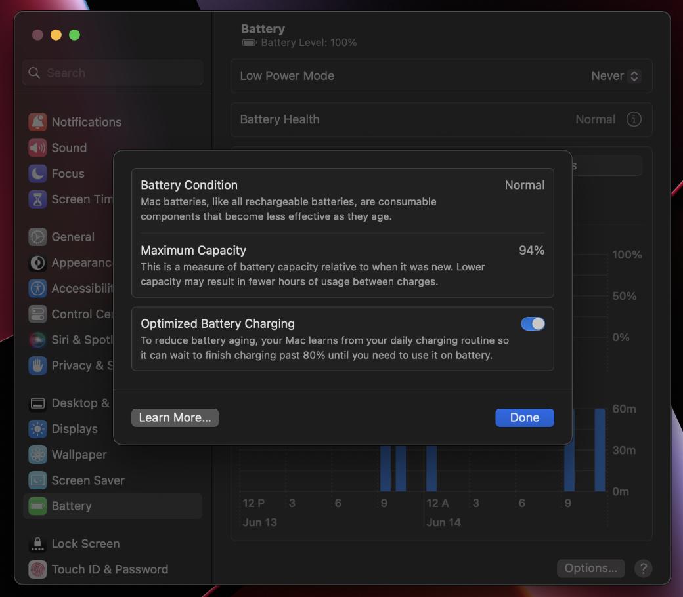Select General in the settings sidebar

(x=72, y=237)
